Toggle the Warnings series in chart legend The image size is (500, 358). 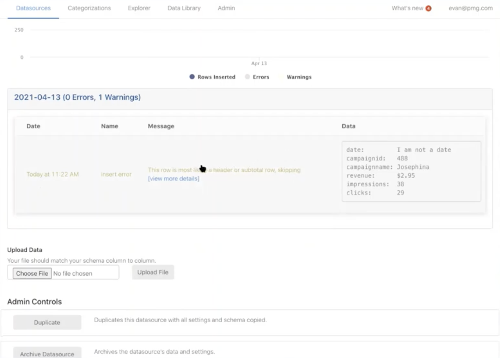[x=299, y=77]
